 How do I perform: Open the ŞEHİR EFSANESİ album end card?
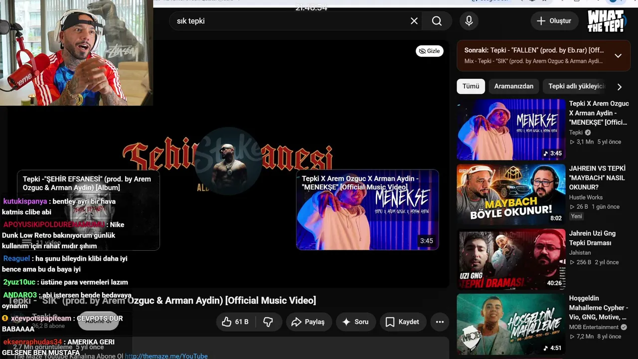tap(88, 210)
